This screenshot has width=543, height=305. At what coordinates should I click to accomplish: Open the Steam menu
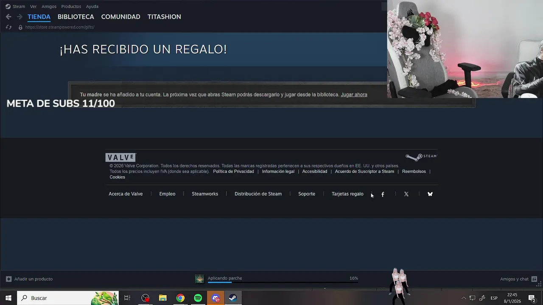(19, 6)
